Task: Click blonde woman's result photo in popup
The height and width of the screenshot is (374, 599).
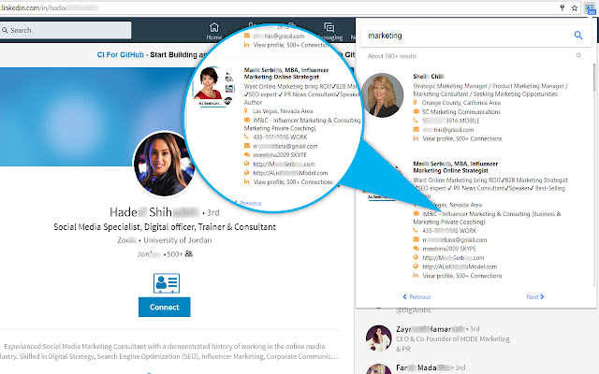Action: [383, 95]
